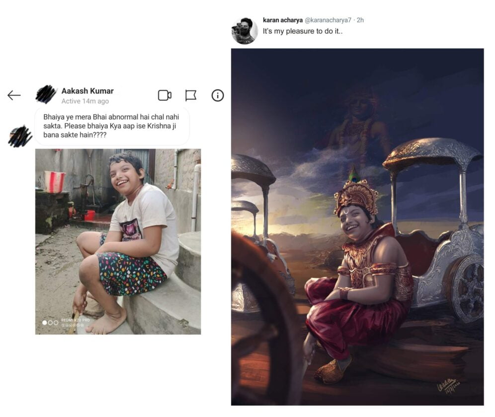The height and width of the screenshot is (417, 495).
Task: Tap the flag icon in chat header
Action: click(191, 95)
